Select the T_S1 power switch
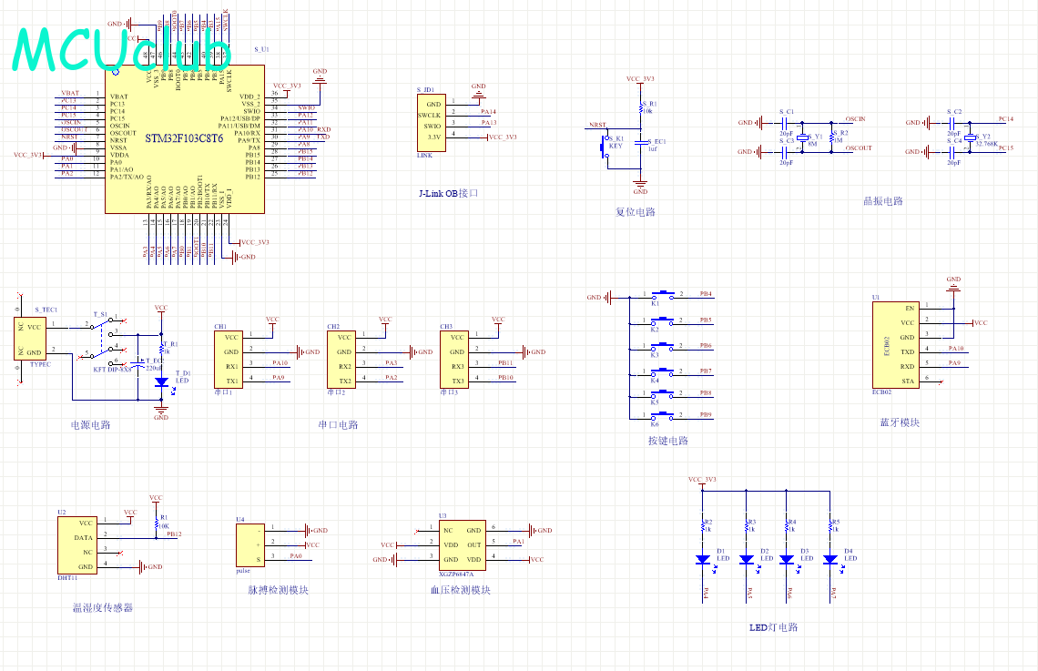This screenshot has height=671, width=1038. [x=103, y=341]
